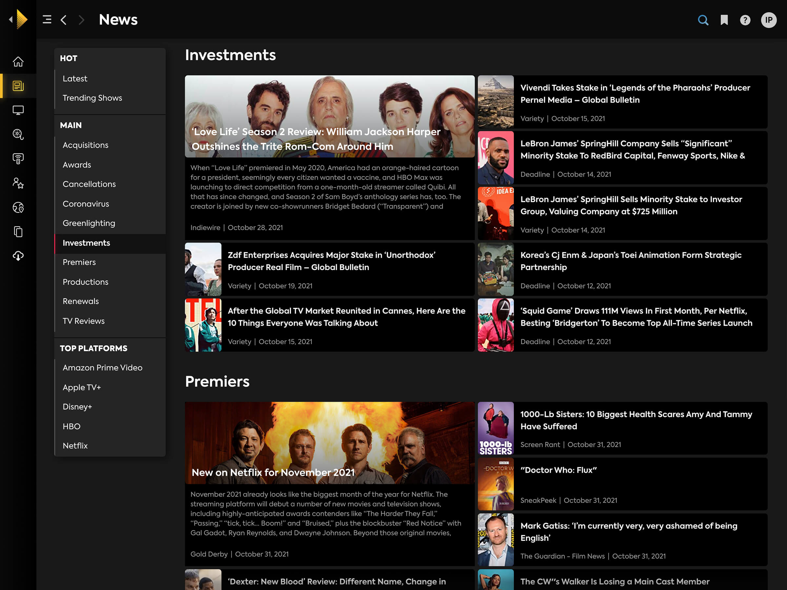The width and height of the screenshot is (787, 590).
Task: Open bookmarks icon in header
Action: (724, 20)
